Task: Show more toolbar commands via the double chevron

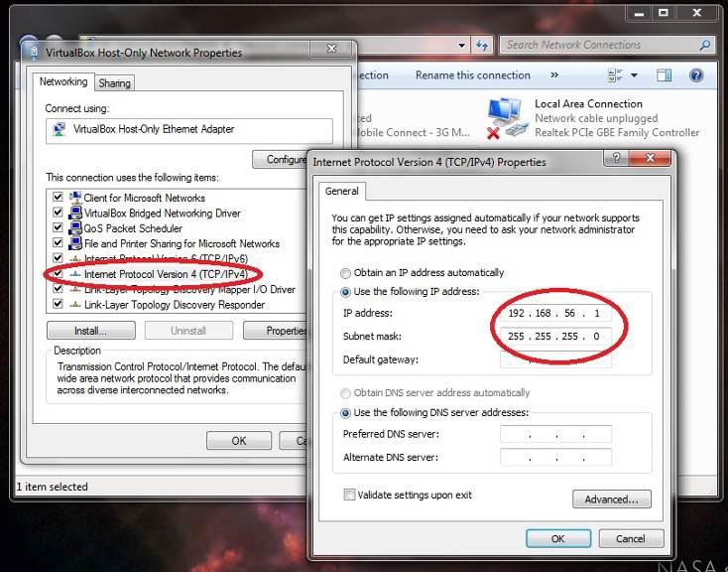Action: 554,74
